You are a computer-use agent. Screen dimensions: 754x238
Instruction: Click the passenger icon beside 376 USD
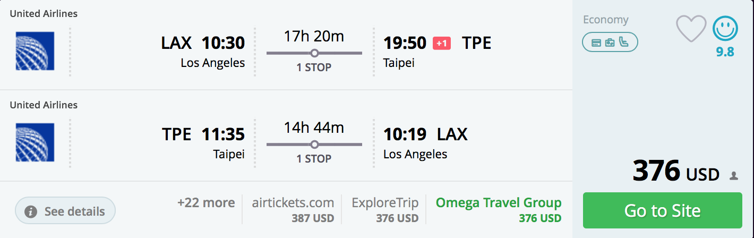734,175
